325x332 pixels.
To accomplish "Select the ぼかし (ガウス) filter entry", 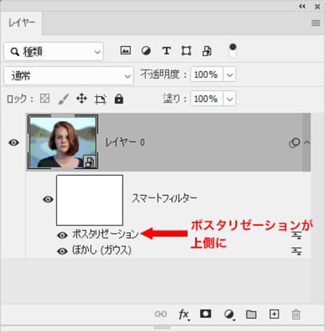I will 102,250.
